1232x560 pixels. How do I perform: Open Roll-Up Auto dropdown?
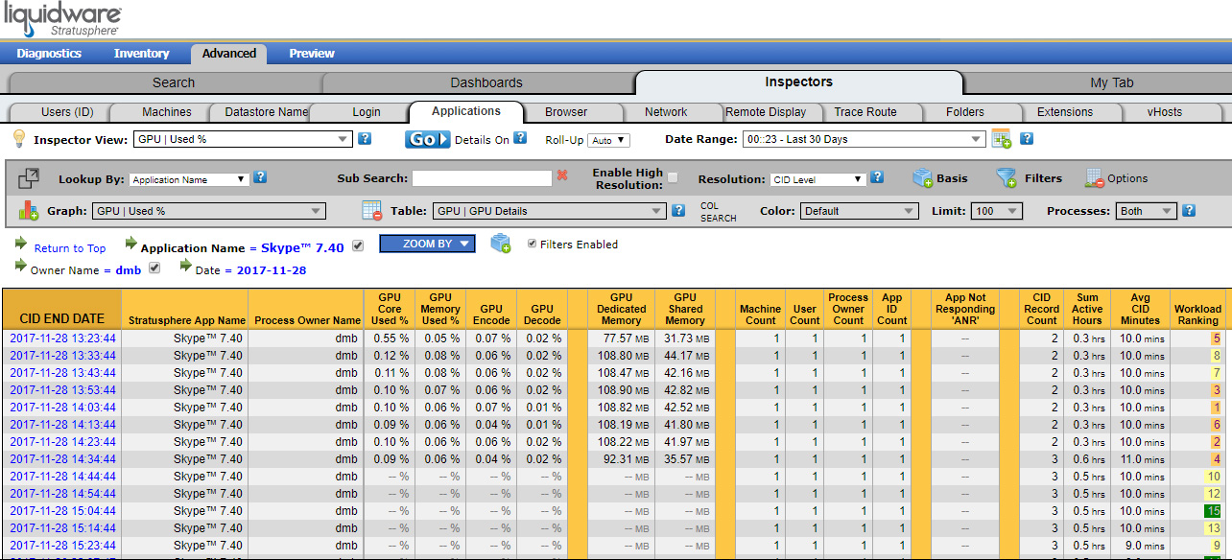point(608,140)
